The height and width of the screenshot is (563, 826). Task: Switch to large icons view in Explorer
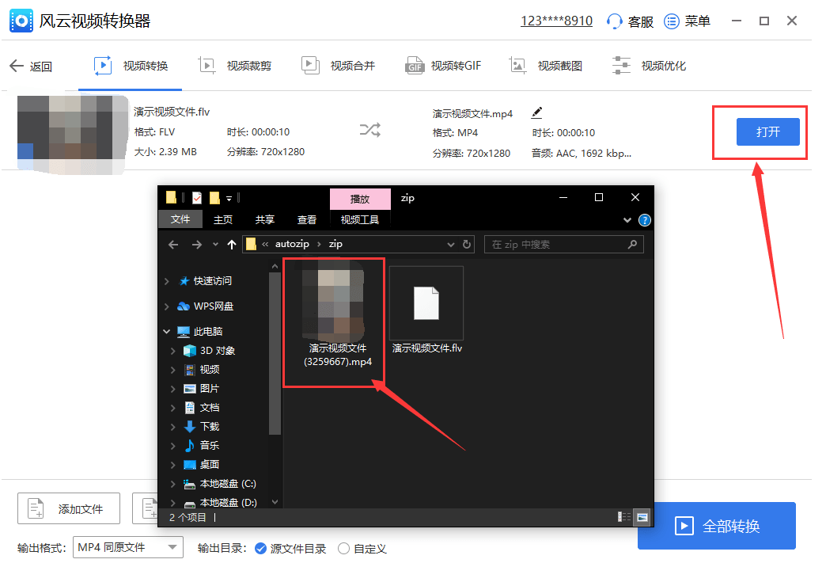tap(642, 517)
